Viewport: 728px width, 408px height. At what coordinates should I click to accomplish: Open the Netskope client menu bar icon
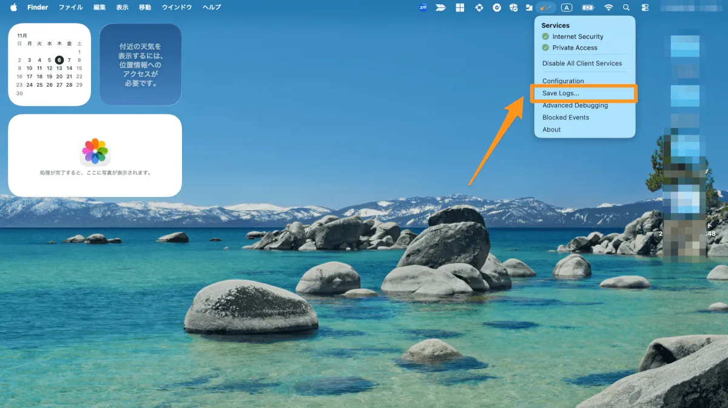coord(545,7)
